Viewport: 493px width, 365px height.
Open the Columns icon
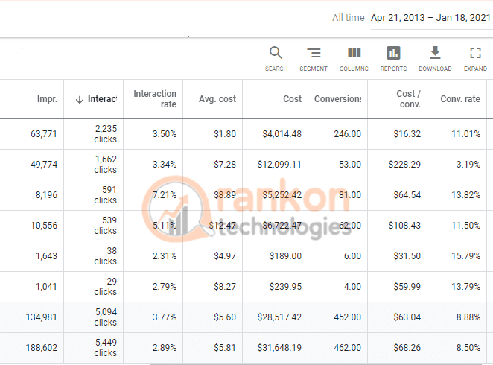354,53
